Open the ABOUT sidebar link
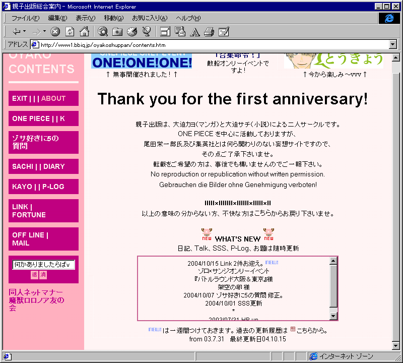 [53, 98]
